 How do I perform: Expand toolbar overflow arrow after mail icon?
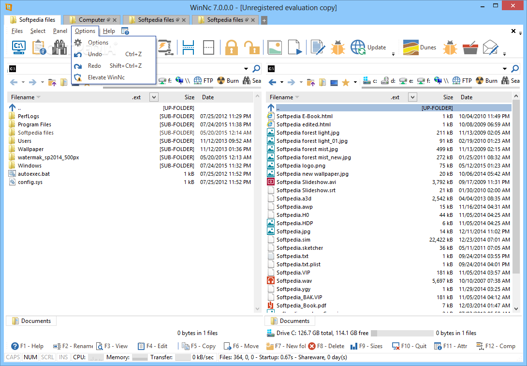[x=504, y=54]
